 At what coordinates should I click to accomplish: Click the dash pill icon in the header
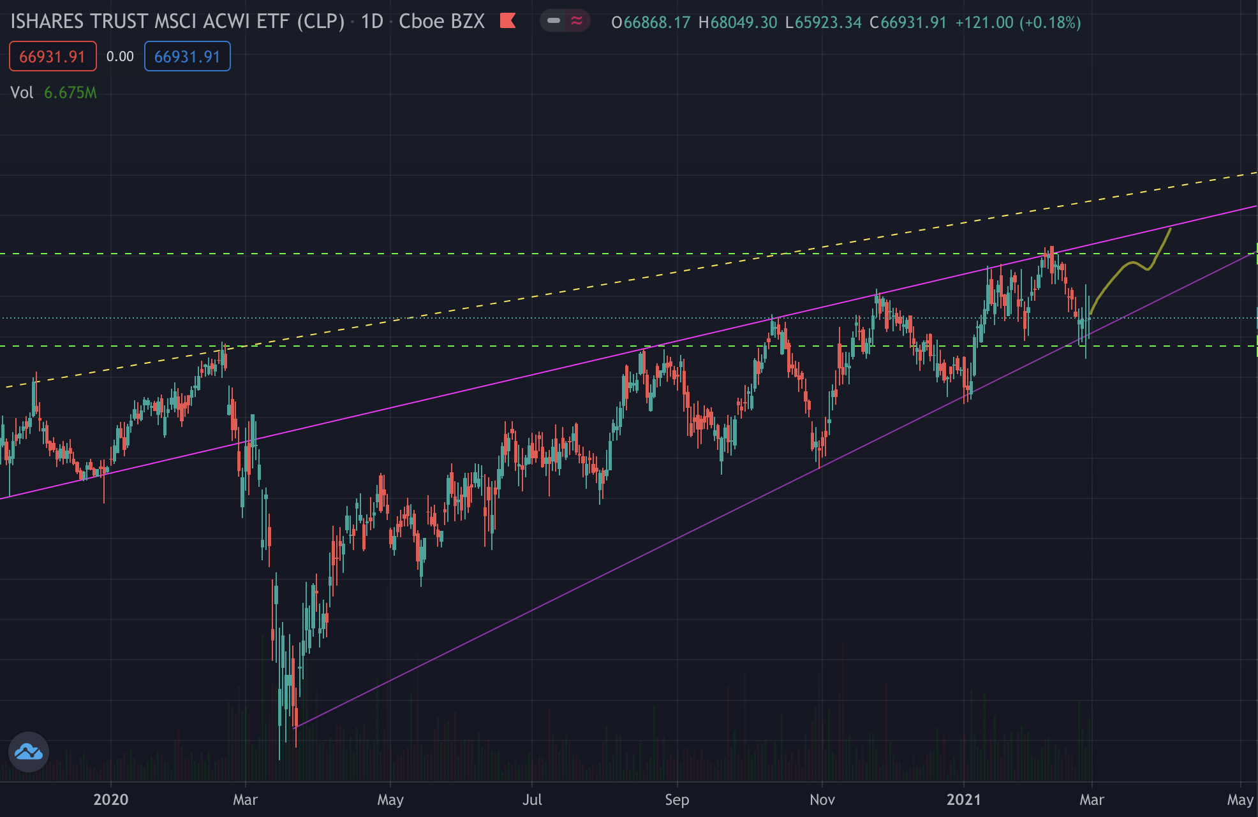[x=554, y=21]
